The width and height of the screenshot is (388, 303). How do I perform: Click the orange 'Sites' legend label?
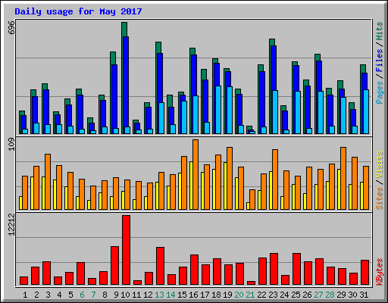pos(380,198)
